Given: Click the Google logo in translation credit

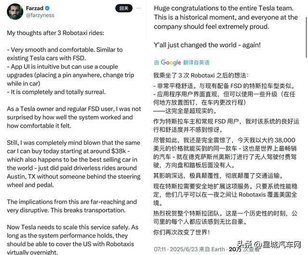Looking at the screenshot, I should pos(171,63).
